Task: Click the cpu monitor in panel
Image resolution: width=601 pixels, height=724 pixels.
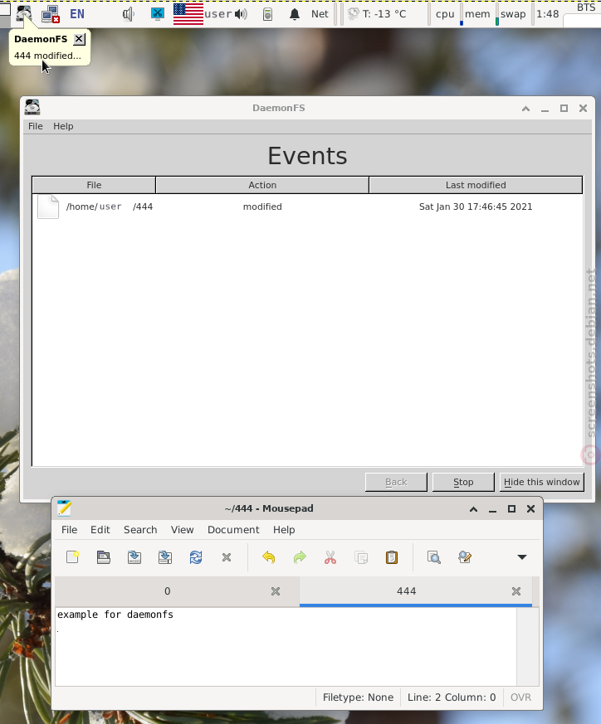Action: [445, 14]
